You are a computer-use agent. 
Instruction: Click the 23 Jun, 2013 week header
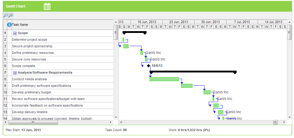[x=179, y=22]
